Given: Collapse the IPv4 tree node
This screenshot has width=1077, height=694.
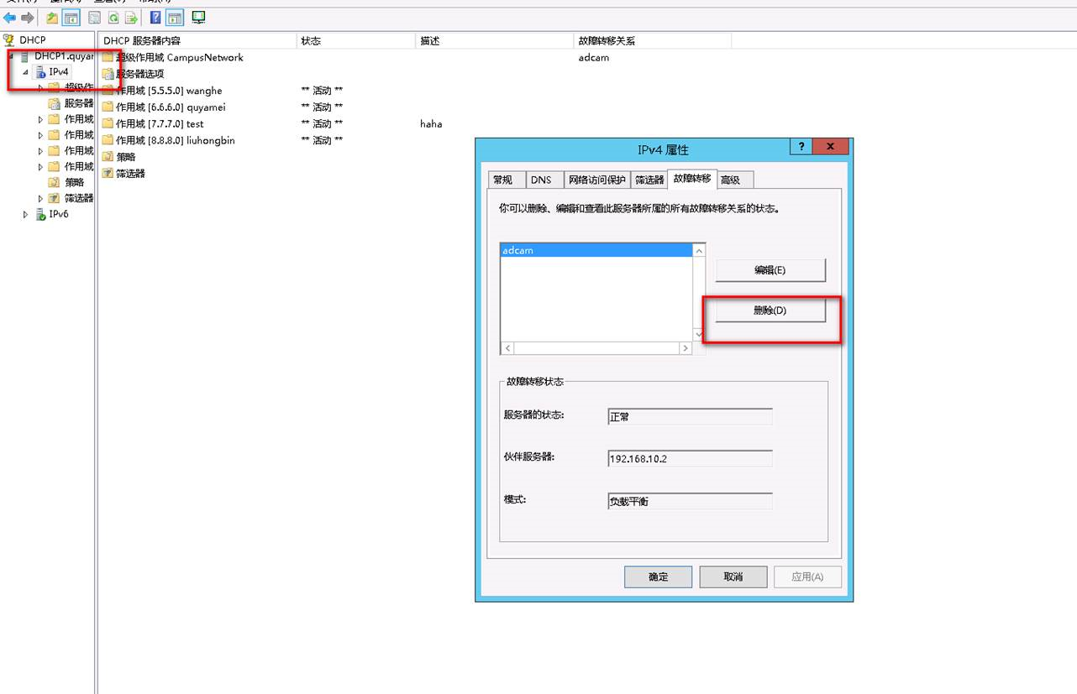Looking at the screenshot, I should (x=25, y=72).
